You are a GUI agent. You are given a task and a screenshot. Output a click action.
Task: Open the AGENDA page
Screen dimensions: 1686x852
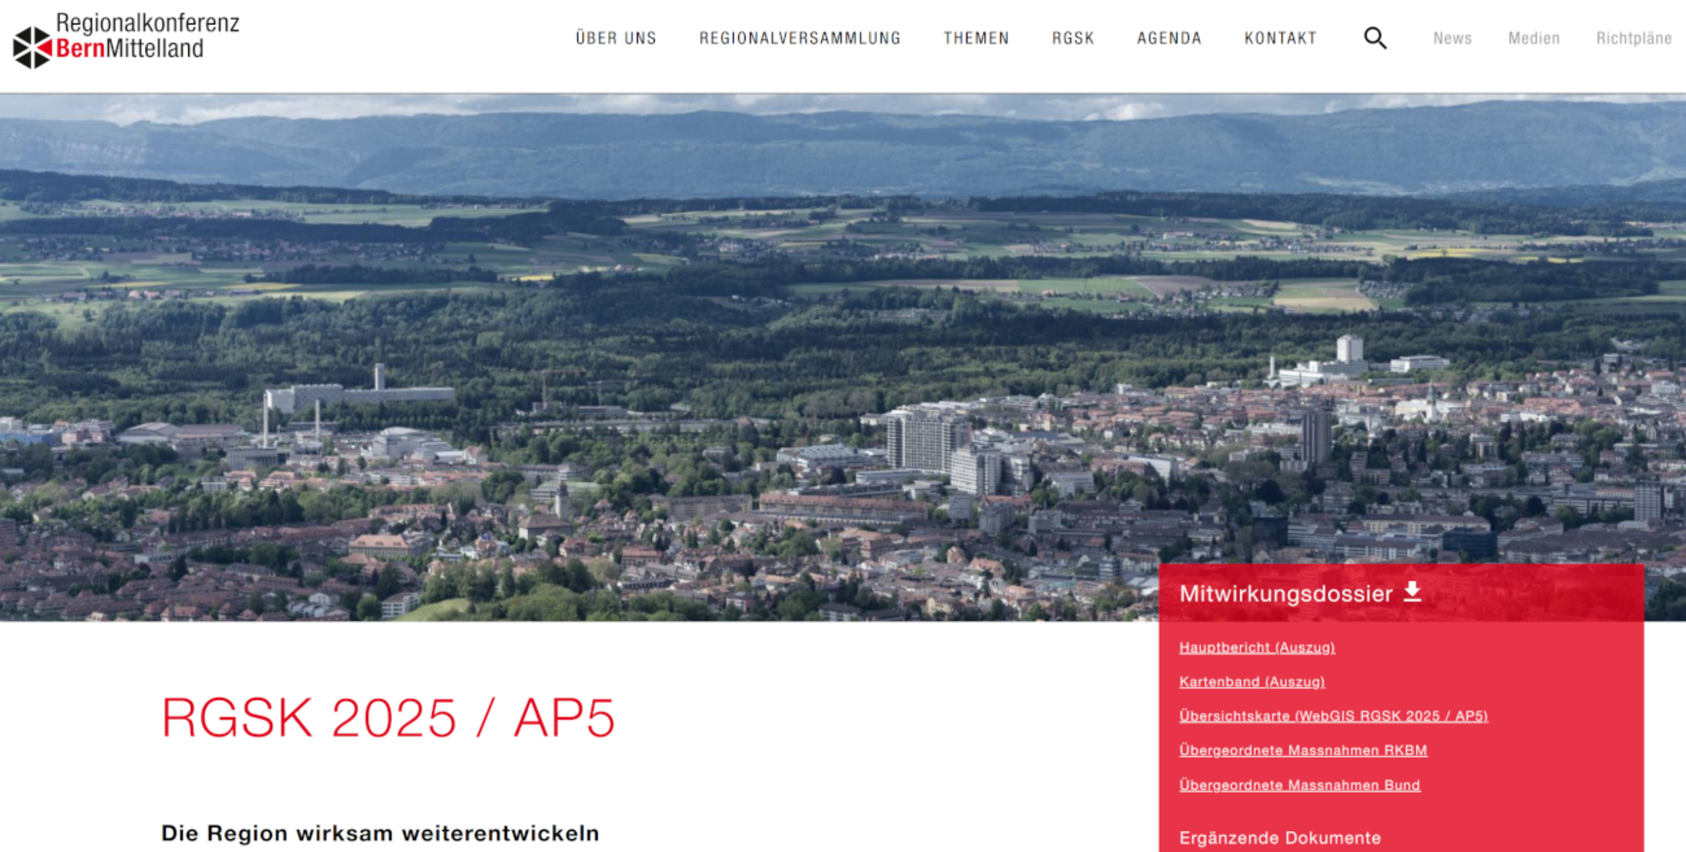coord(1169,38)
